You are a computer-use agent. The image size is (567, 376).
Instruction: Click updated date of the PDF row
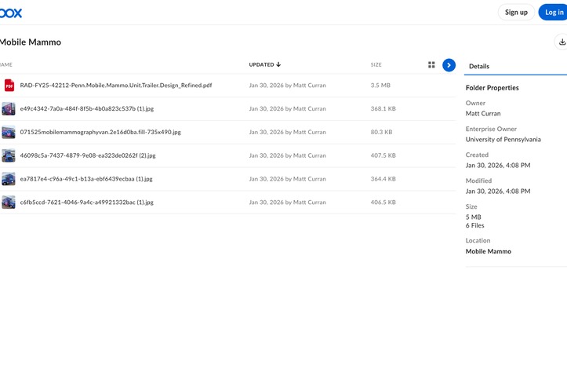(x=287, y=86)
